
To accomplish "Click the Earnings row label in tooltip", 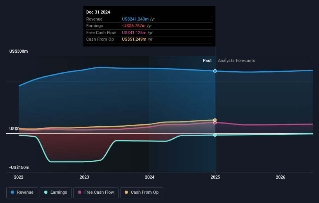I will tap(94, 26).
